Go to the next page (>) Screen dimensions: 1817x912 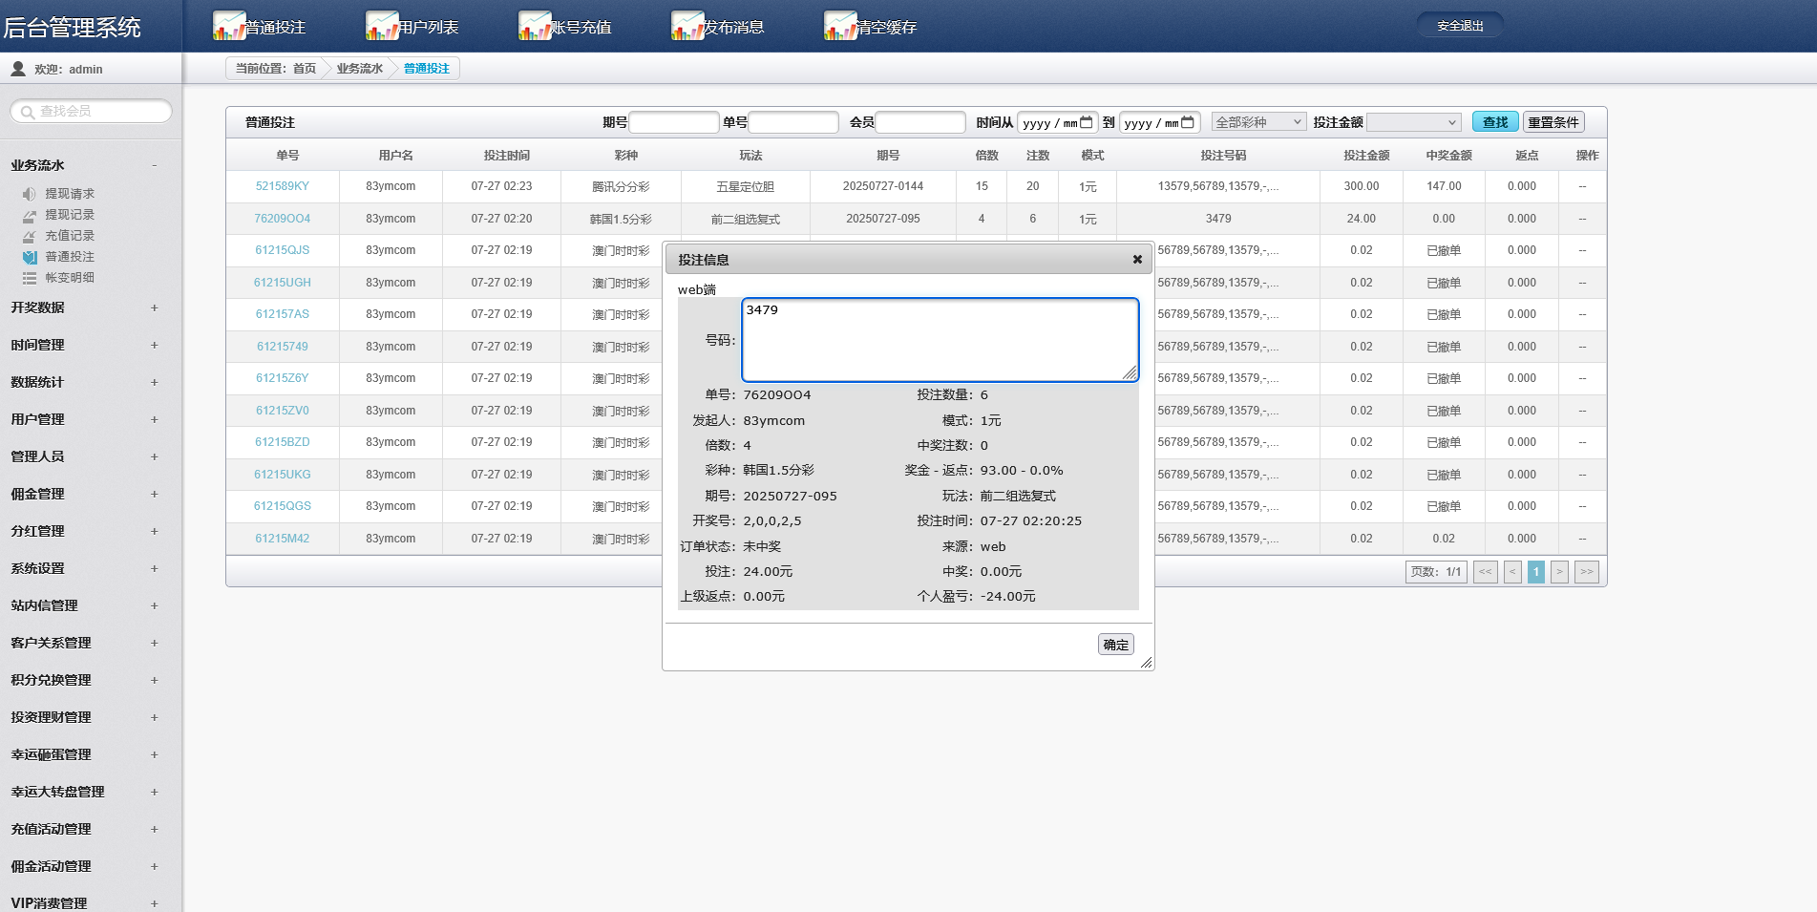coord(1559,572)
